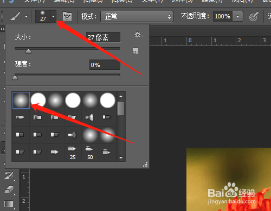Toggle the pressure-for-opacity tablet icon
Screen dimensions: 271x211
pyautogui.click(x=254, y=17)
